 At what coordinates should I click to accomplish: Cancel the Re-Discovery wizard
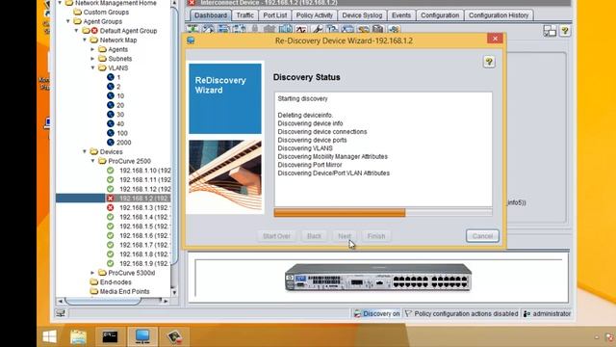click(x=482, y=236)
